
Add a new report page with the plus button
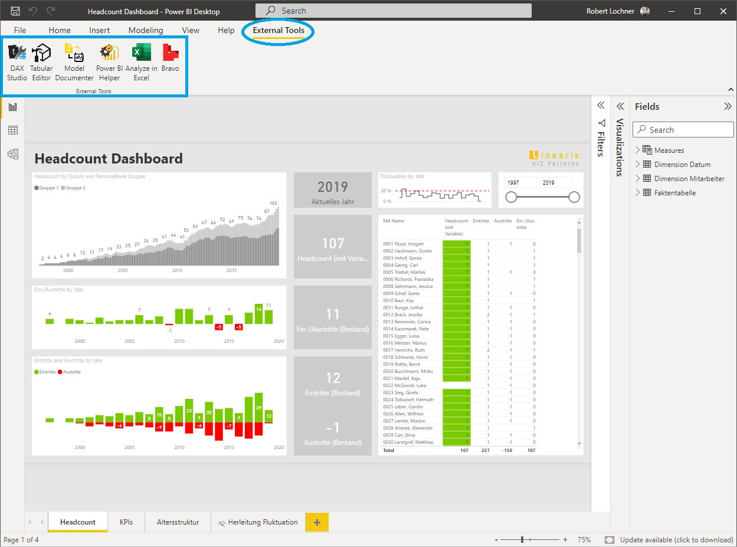tap(316, 522)
